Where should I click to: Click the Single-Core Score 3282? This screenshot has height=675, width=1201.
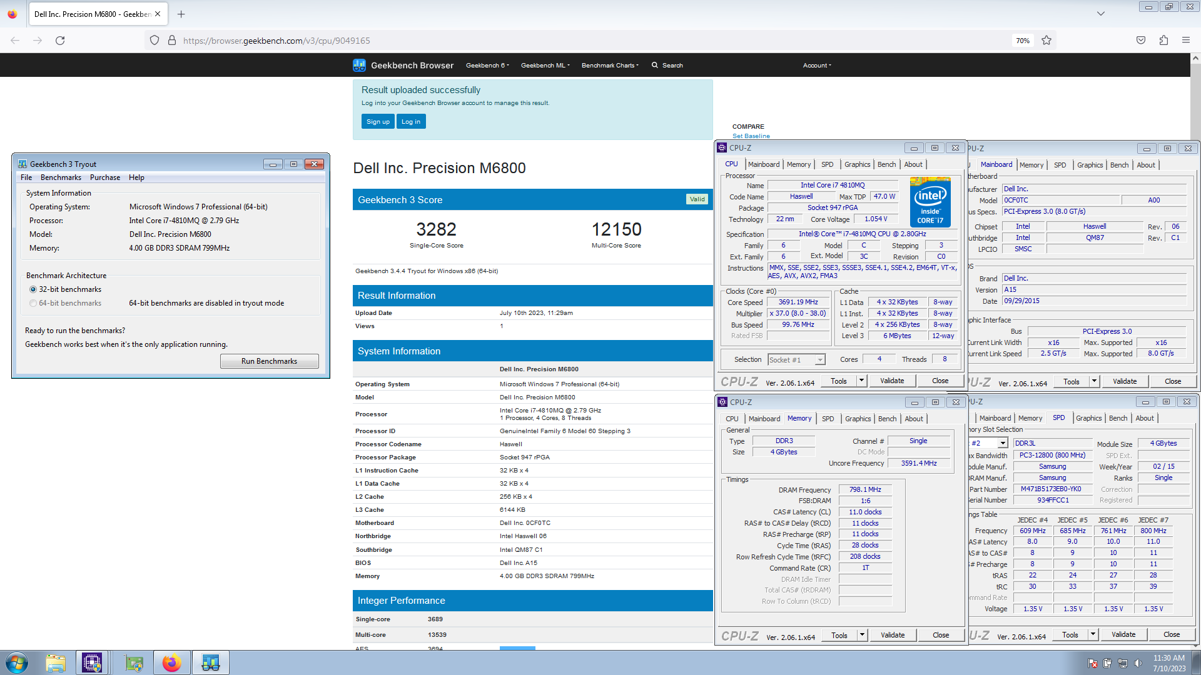click(436, 229)
